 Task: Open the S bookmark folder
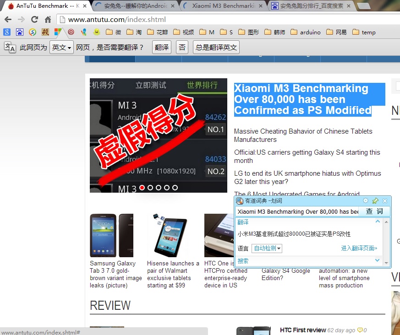226,32
